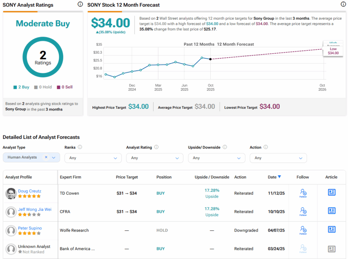Screen dimensions: 348x259
Task: Open article for Doug Creutz's TD Cowen rating
Action: point(331,193)
